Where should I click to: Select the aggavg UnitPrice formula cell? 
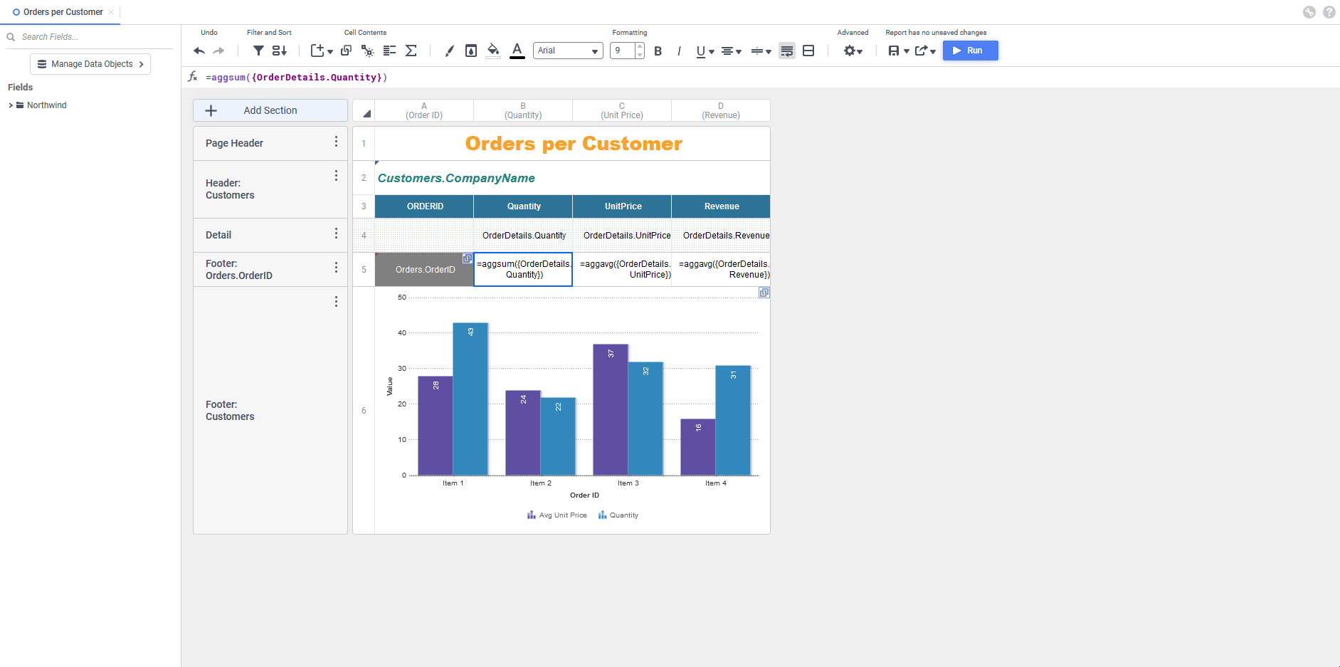(x=622, y=269)
